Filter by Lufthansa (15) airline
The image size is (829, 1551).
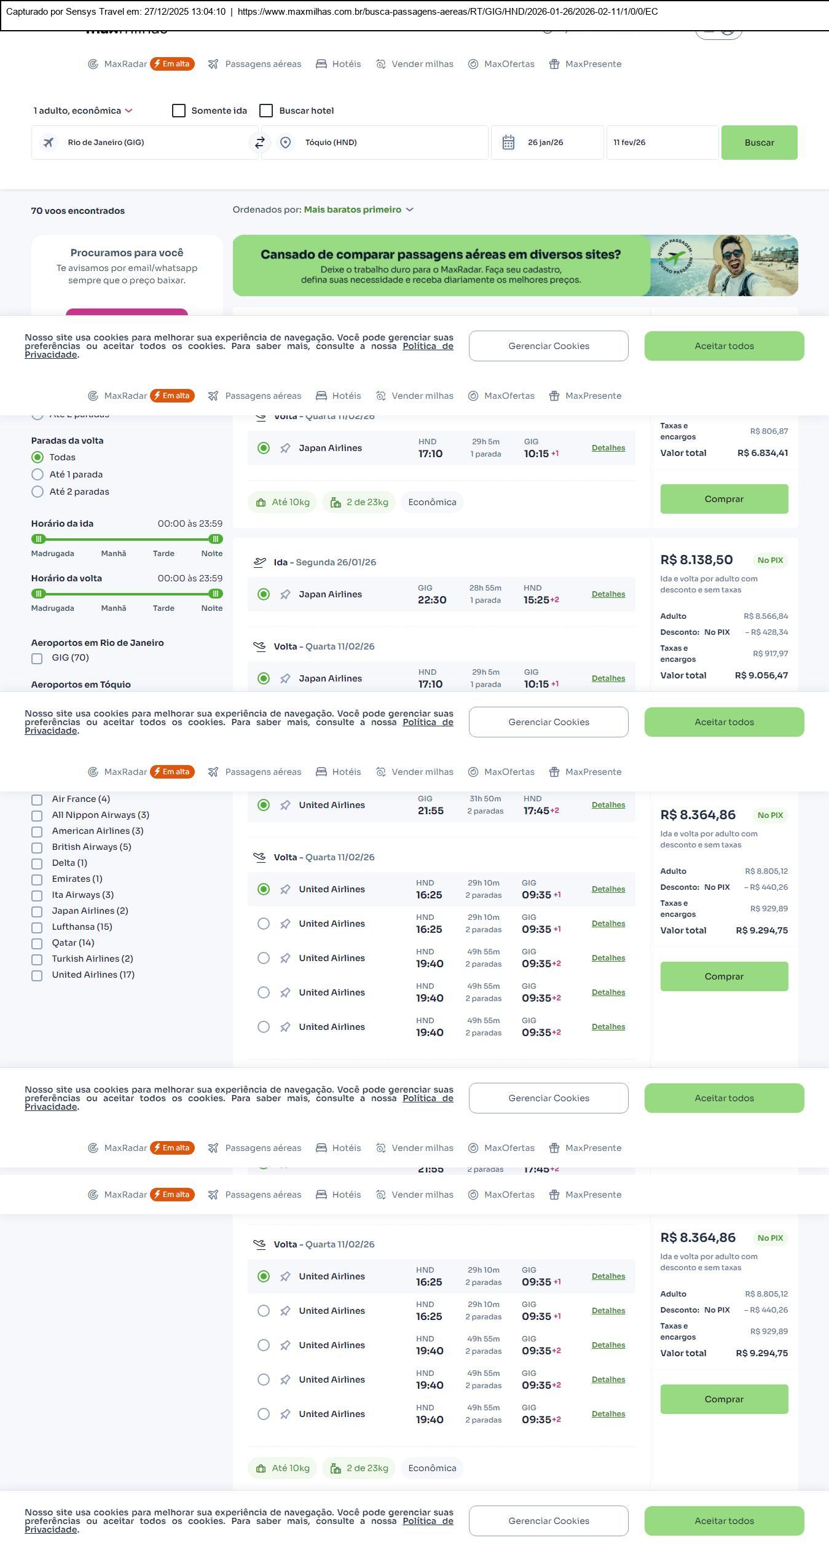tap(37, 927)
